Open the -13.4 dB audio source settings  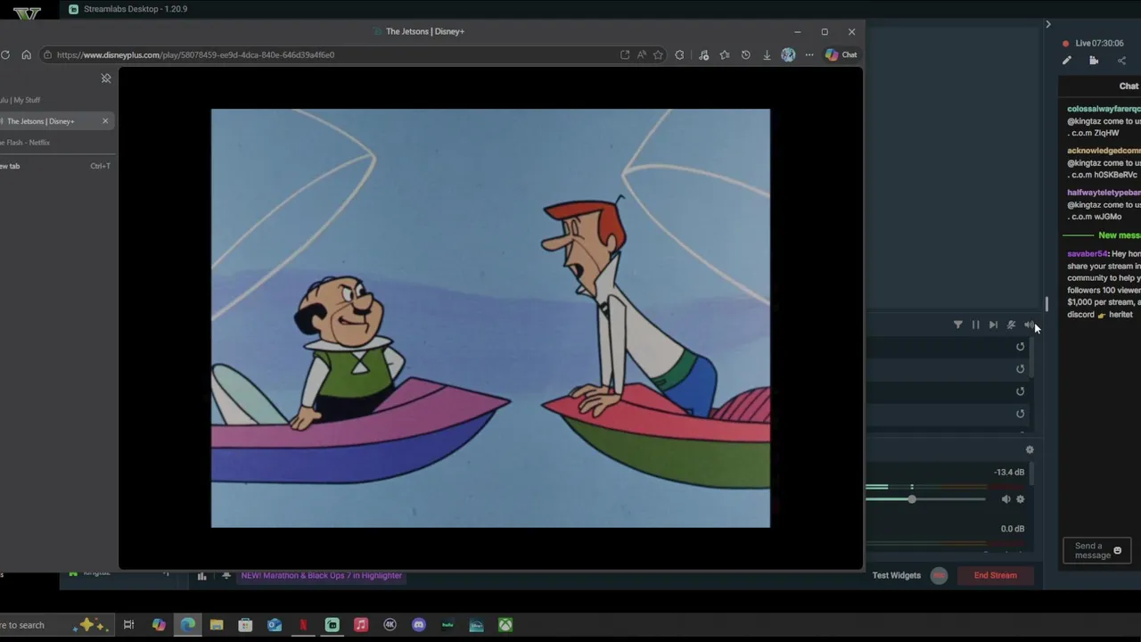pyautogui.click(x=1021, y=499)
